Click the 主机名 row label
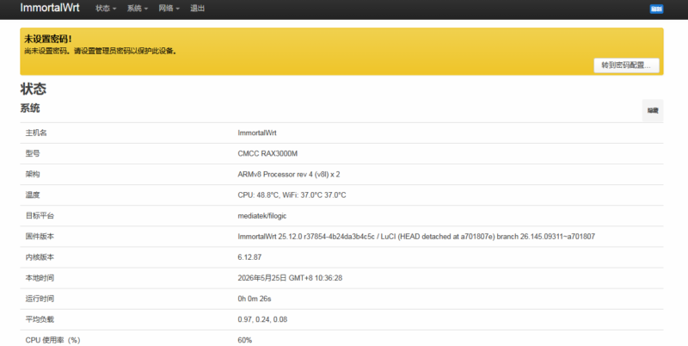The image size is (688, 346). click(36, 133)
